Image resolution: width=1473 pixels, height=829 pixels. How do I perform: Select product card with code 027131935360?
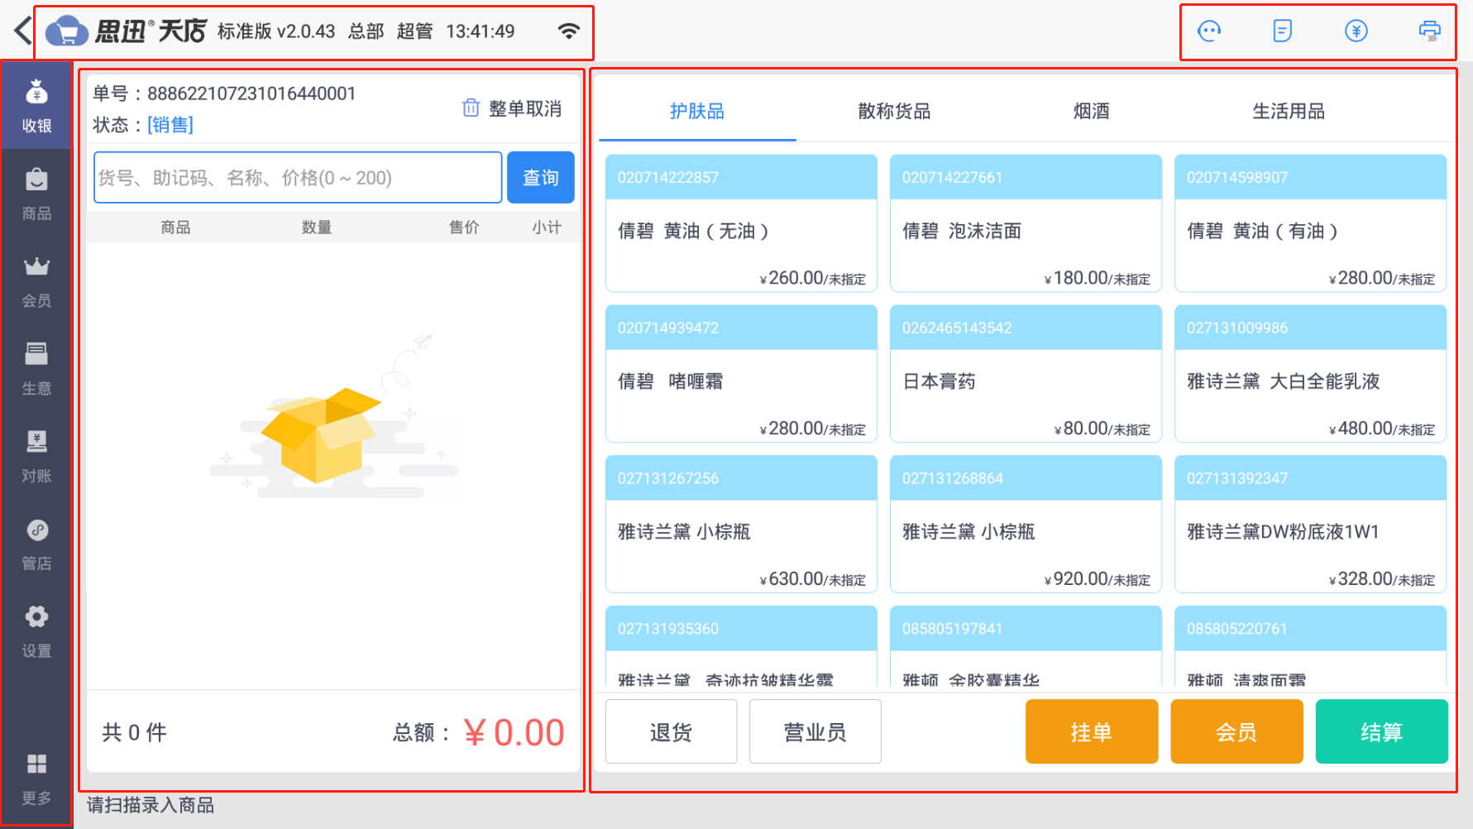tap(741, 647)
